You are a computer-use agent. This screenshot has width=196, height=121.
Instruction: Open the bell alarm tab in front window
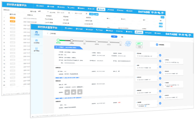coord(129,32)
